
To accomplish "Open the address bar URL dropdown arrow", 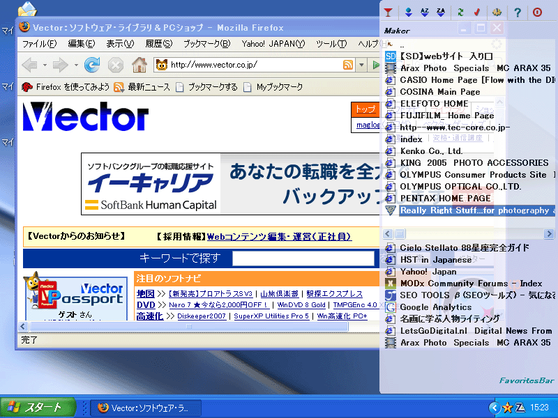I will click(361, 65).
